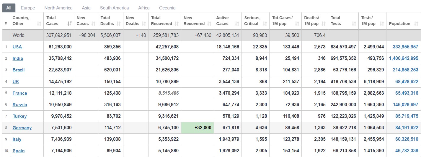Sort by Population column arrows
This screenshot has height=157, width=421.
click(416, 24)
